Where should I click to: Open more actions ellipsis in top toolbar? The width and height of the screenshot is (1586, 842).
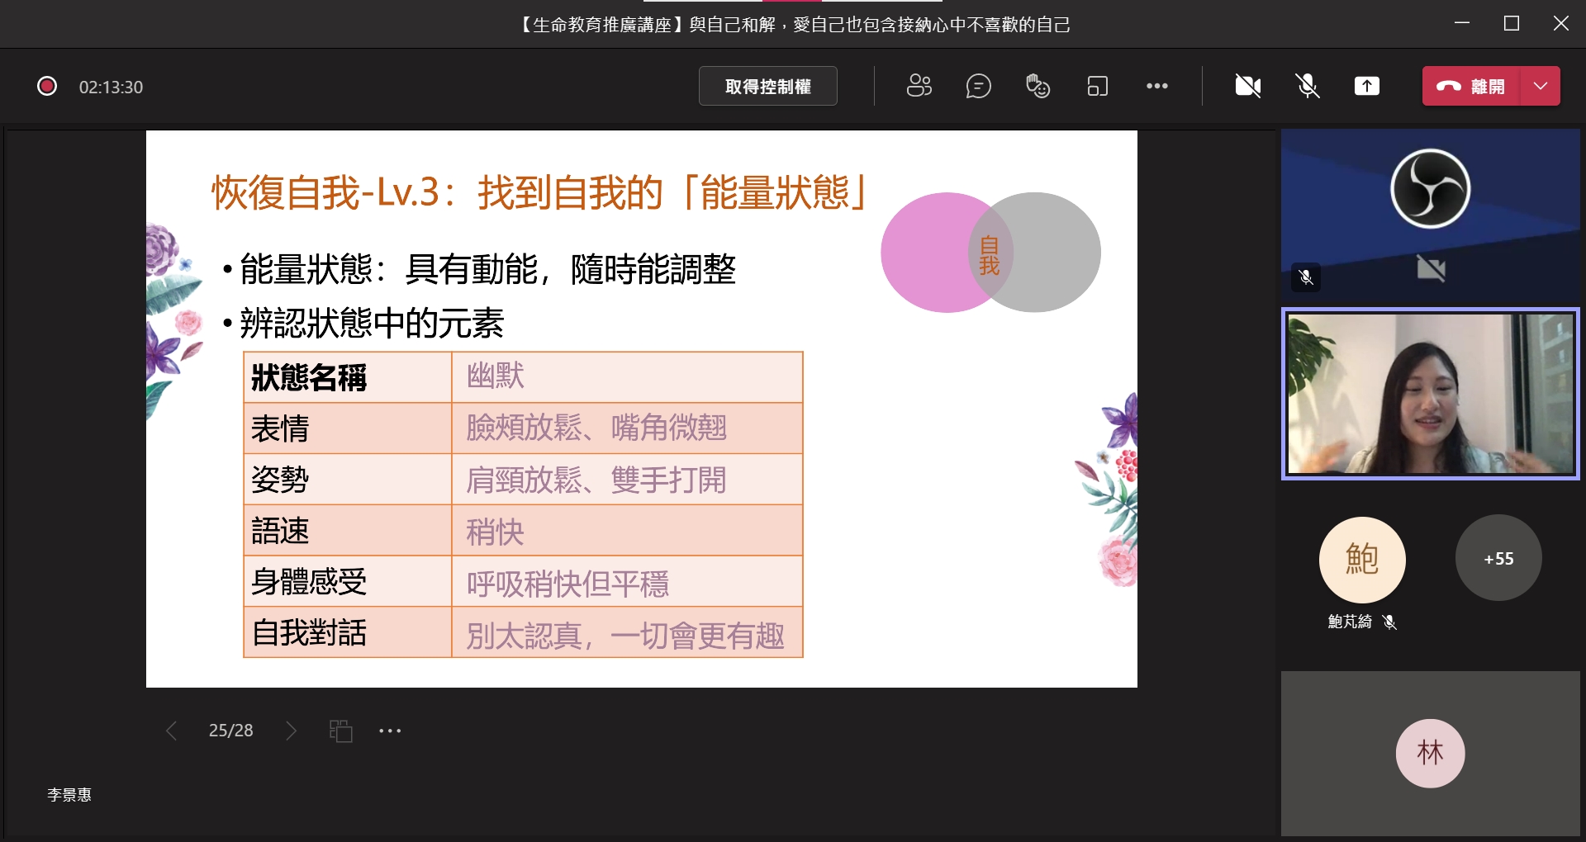coord(1156,86)
